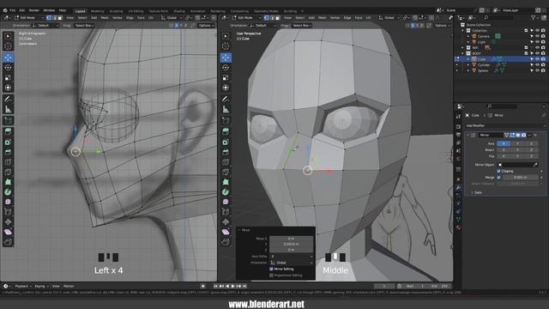This screenshot has width=549, height=309.
Task: Open the File menu
Action: coord(13,10)
